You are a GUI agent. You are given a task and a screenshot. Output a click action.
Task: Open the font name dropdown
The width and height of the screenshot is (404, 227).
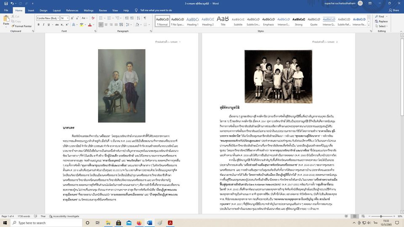coord(58,18)
